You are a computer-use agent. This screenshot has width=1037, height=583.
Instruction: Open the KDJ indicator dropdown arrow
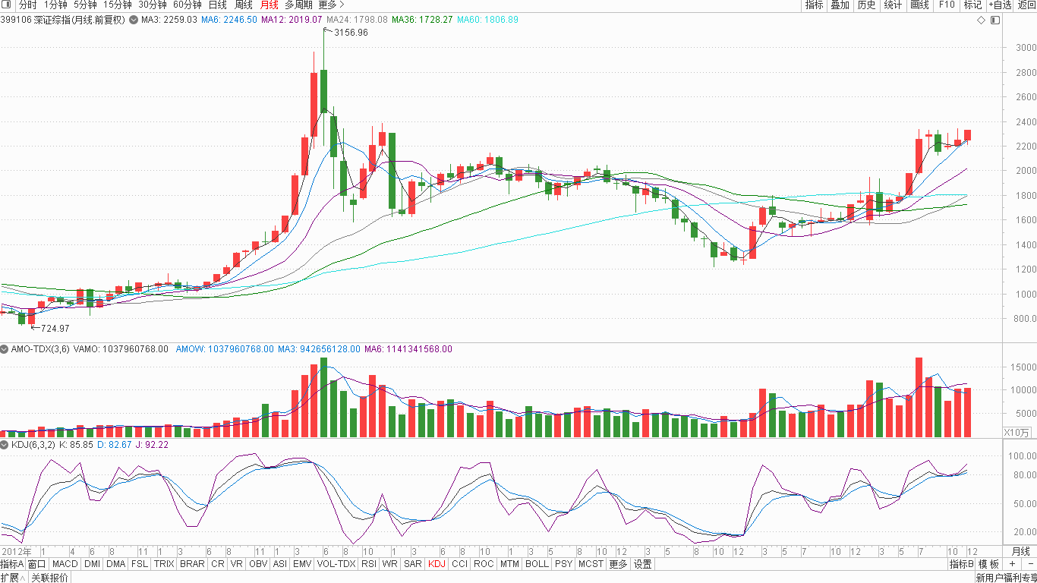pyautogui.click(x=5, y=445)
